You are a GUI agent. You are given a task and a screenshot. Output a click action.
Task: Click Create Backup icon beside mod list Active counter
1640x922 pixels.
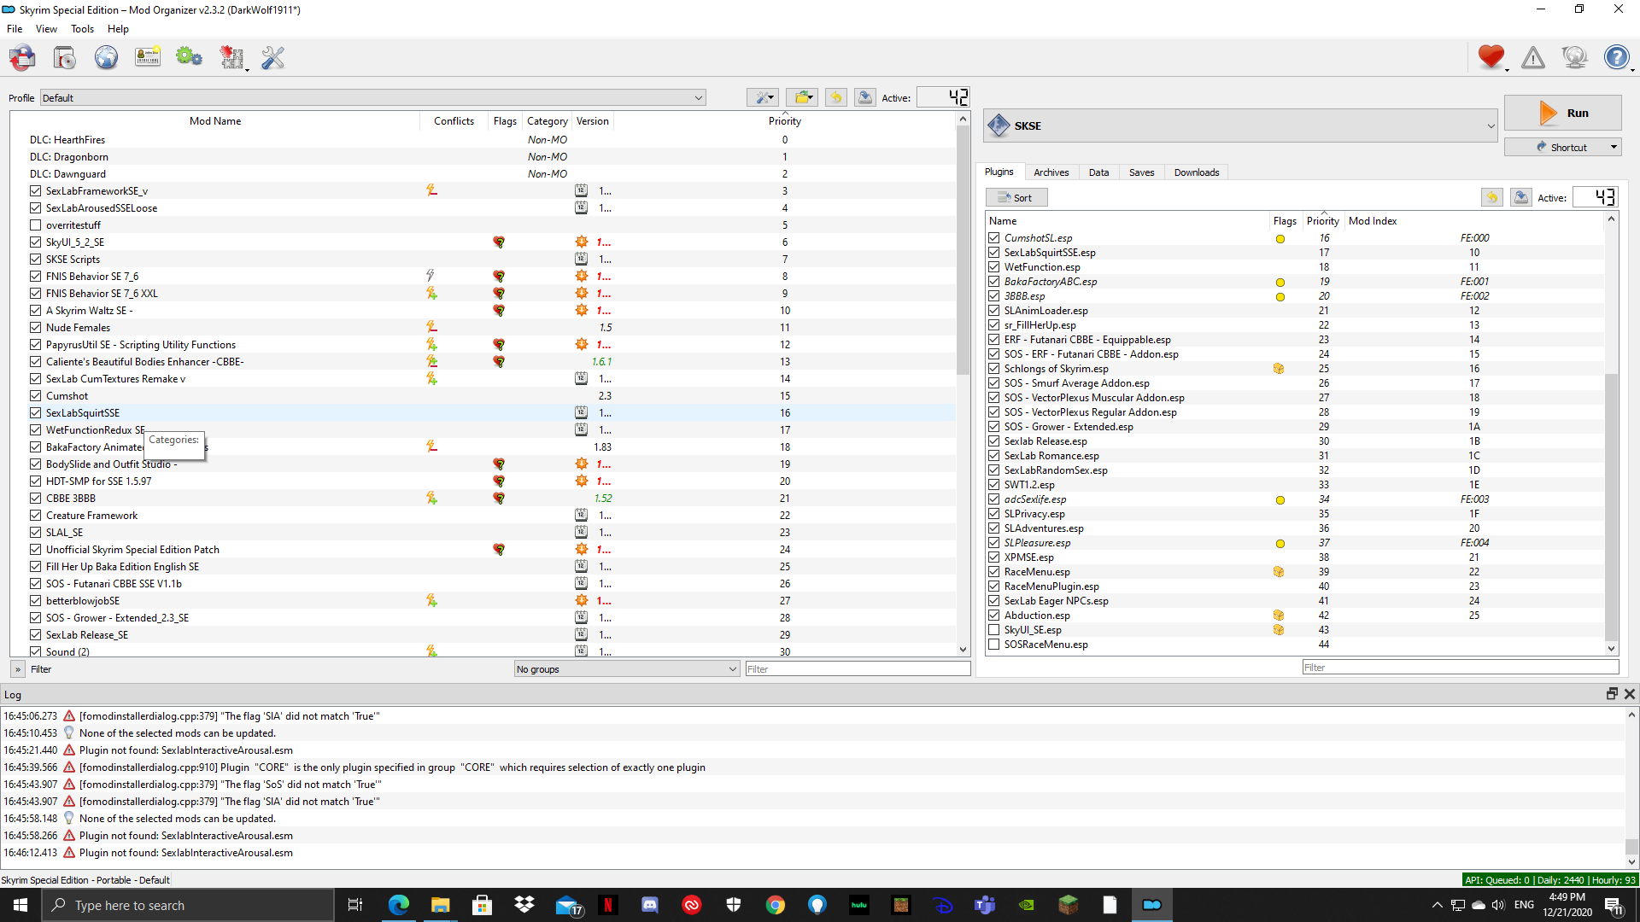click(865, 97)
